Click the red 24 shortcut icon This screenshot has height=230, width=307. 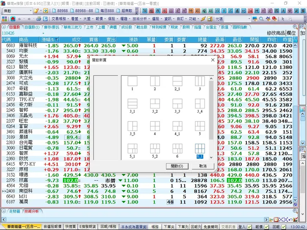click(250, 11)
